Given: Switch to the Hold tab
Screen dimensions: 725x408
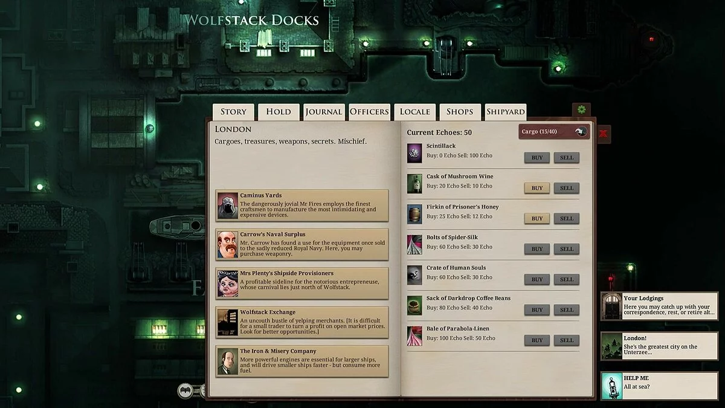Looking at the screenshot, I should (279, 112).
